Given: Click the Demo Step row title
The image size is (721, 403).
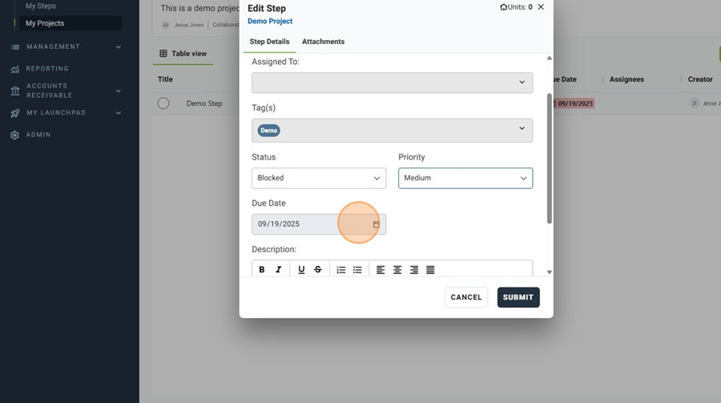Looking at the screenshot, I should pos(204,103).
